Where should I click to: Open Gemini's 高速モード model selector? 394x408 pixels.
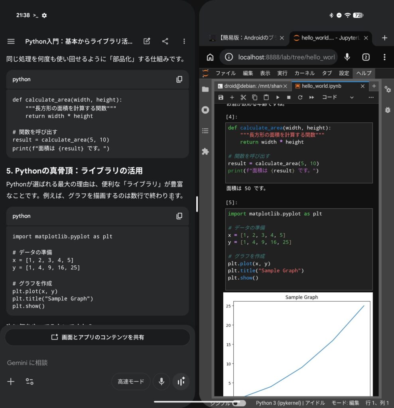(131, 381)
